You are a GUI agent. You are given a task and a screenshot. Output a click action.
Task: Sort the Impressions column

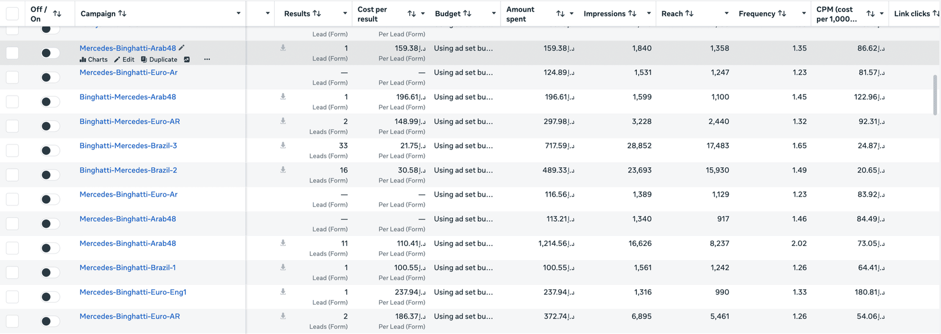coord(632,14)
